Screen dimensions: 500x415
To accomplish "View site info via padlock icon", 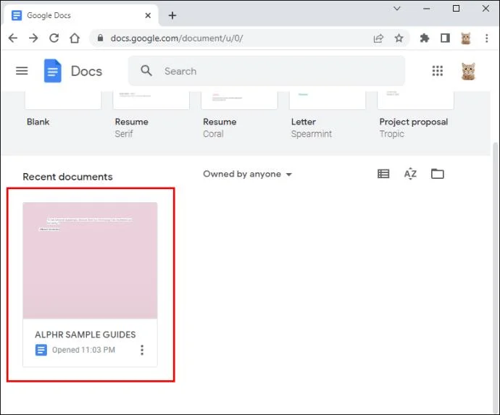I will pos(100,38).
